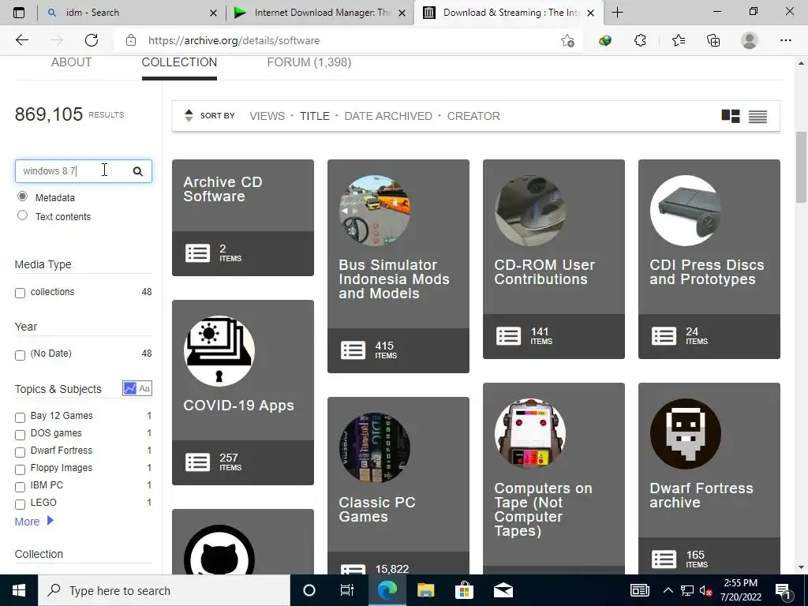The width and height of the screenshot is (808, 606).
Task: Open the Favorites list icon
Action: pos(678,40)
